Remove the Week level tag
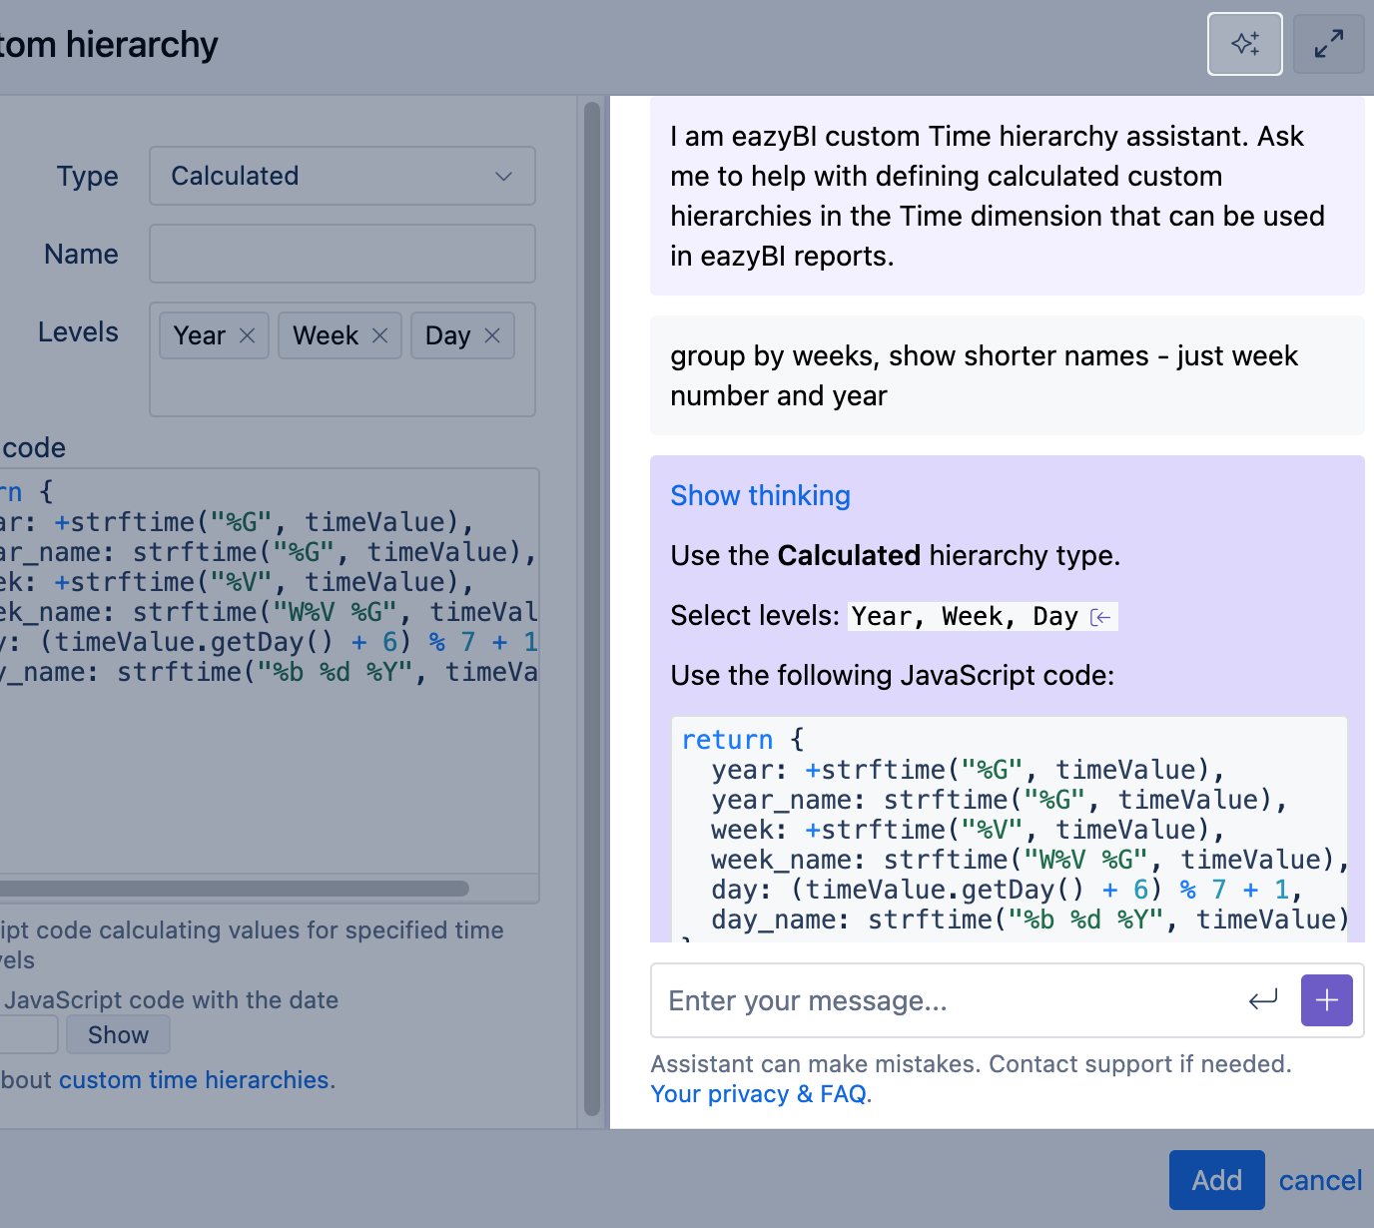The height and width of the screenshot is (1228, 1374). 379,335
